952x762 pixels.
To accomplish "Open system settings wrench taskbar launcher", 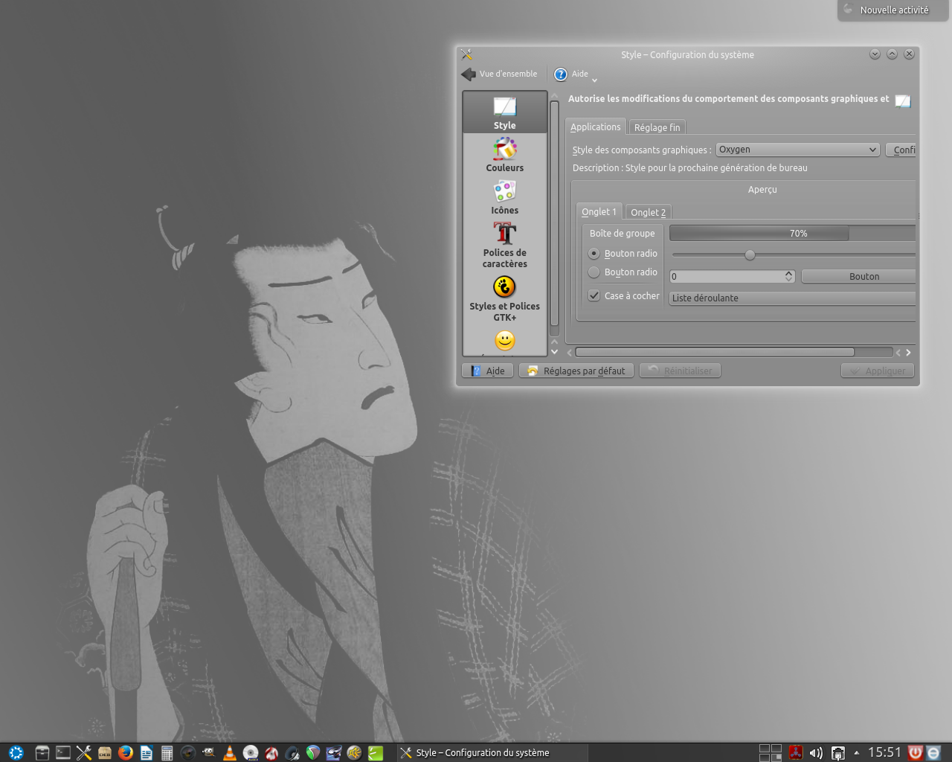I will pyautogui.click(x=84, y=752).
